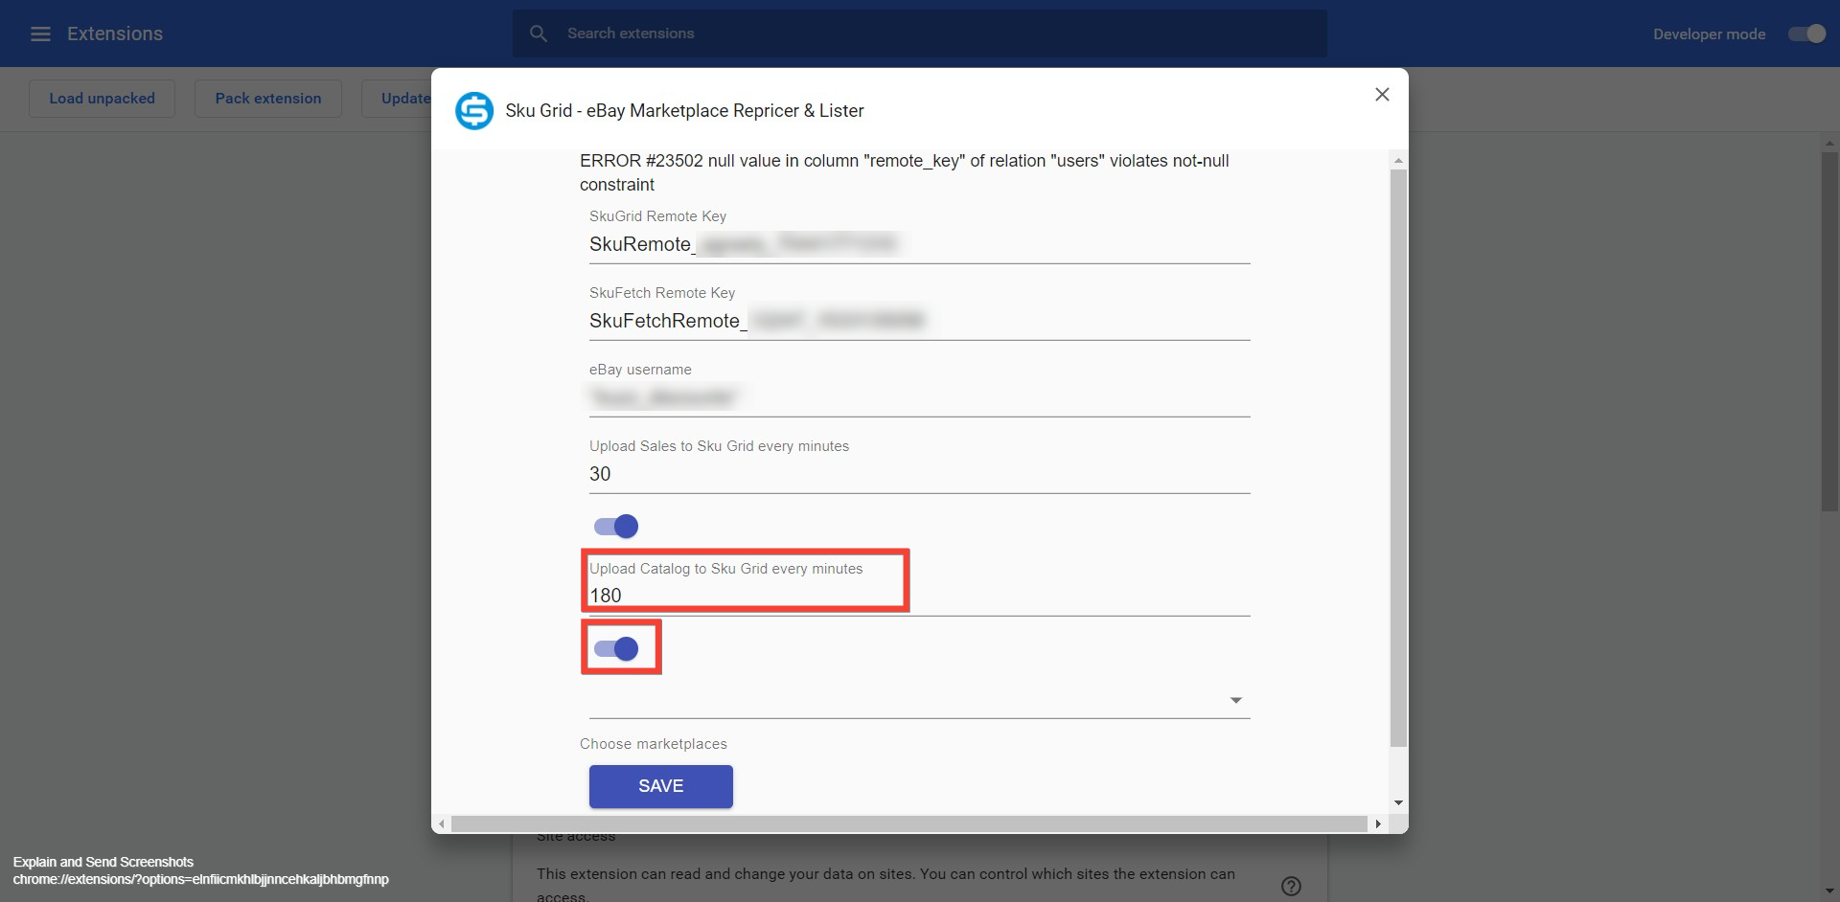Close the Sku Grid options dialog
Image resolution: width=1840 pixels, height=902 pixels.
[1382, 94]
